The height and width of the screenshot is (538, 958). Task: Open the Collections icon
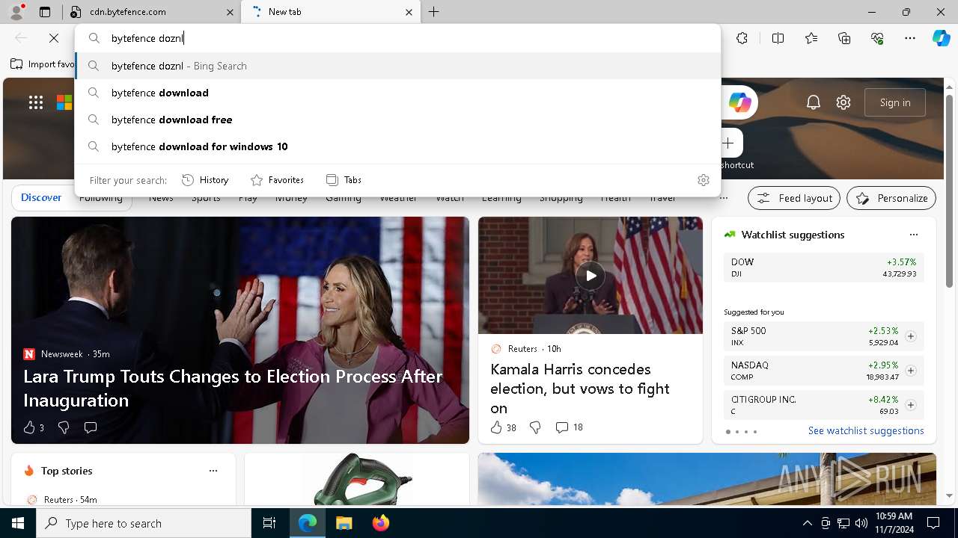pos(844,38)
